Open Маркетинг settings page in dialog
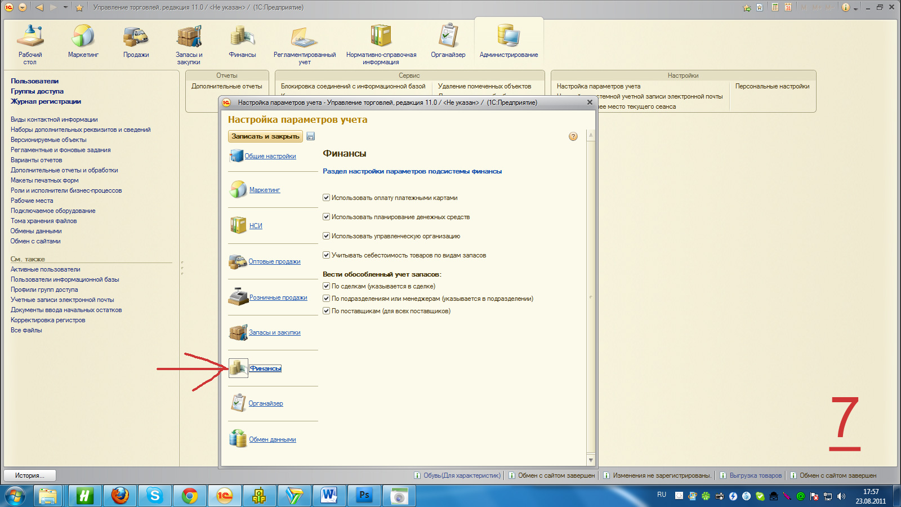 (x=265, y=190)
